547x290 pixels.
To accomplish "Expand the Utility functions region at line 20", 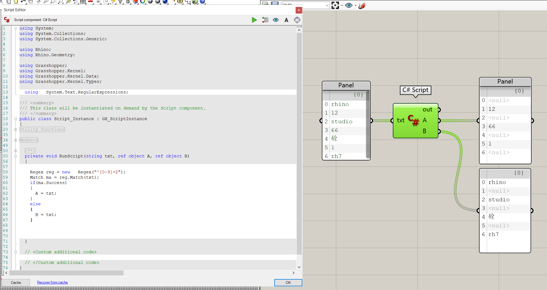I will coord(15,129).
